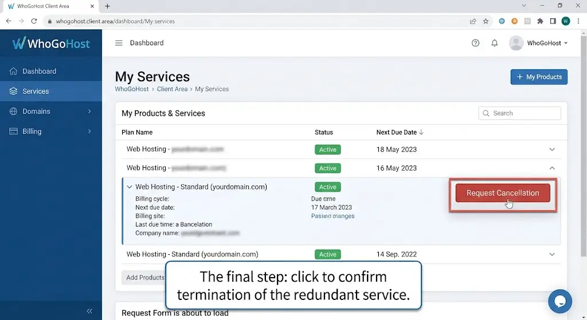Collapse the sidebar with the double-arrow icon
The width and height of the screenshot is (587, 320).
pos(89,311)
